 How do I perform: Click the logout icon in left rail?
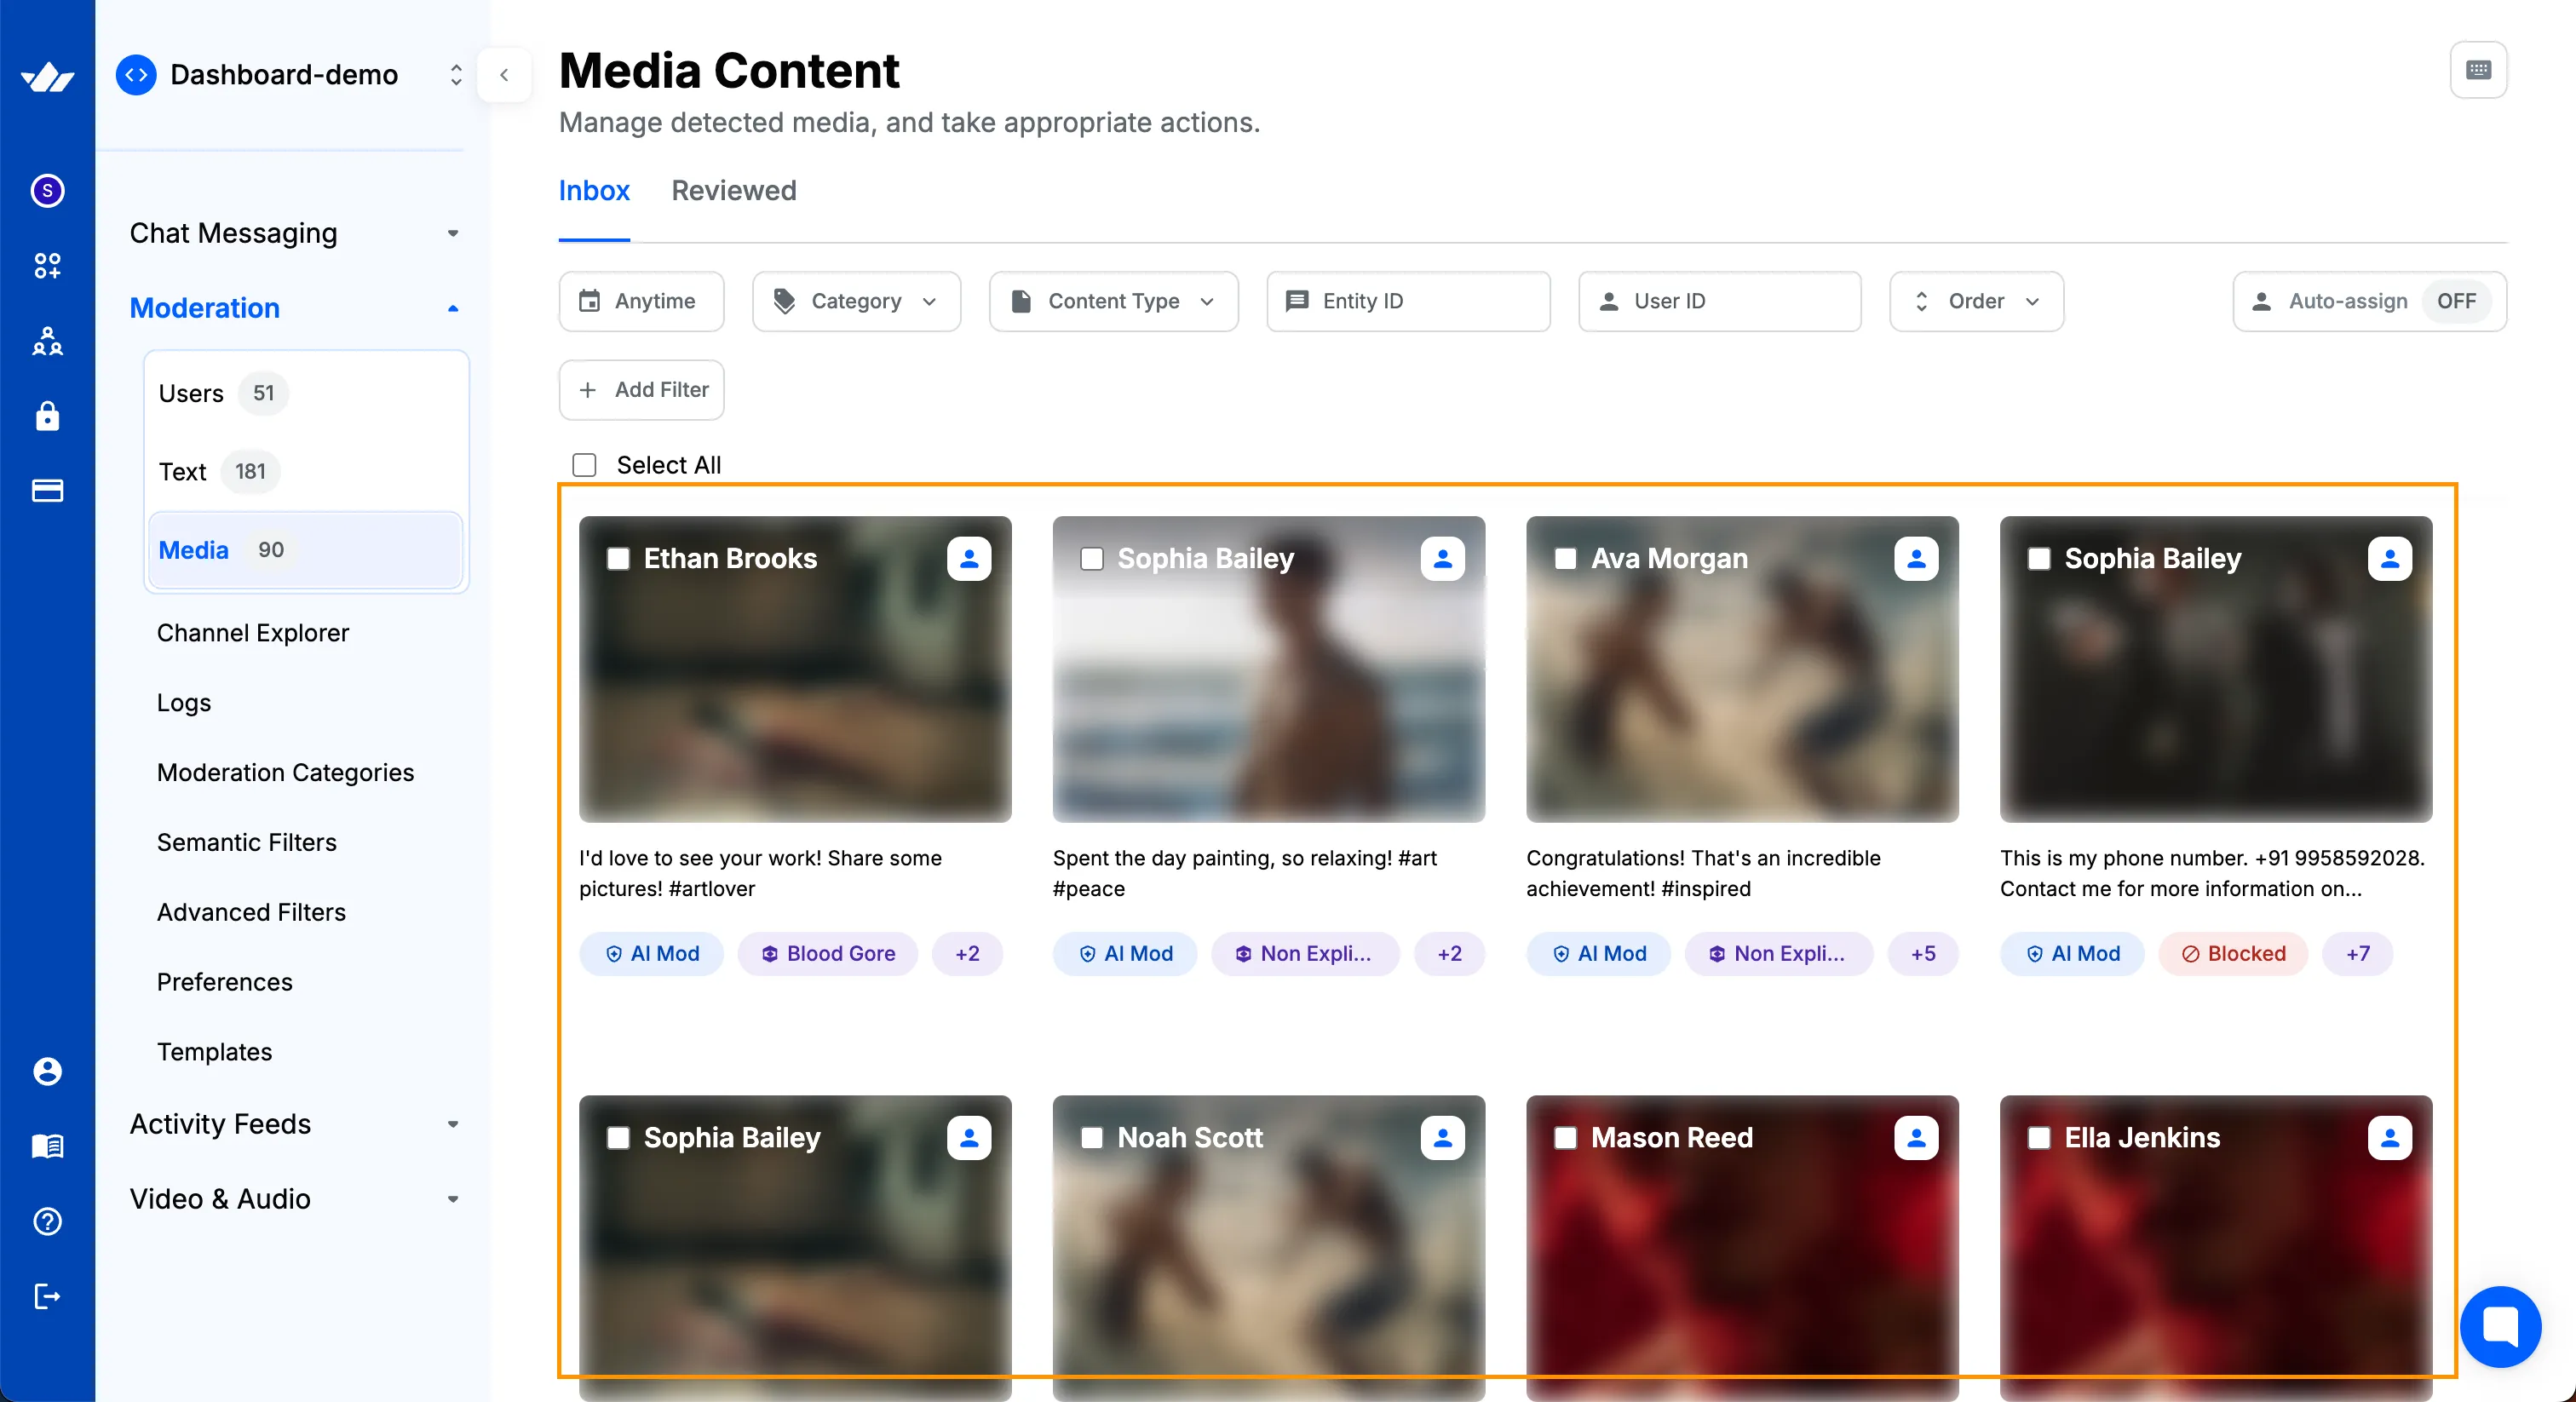tap(47, 1296)
